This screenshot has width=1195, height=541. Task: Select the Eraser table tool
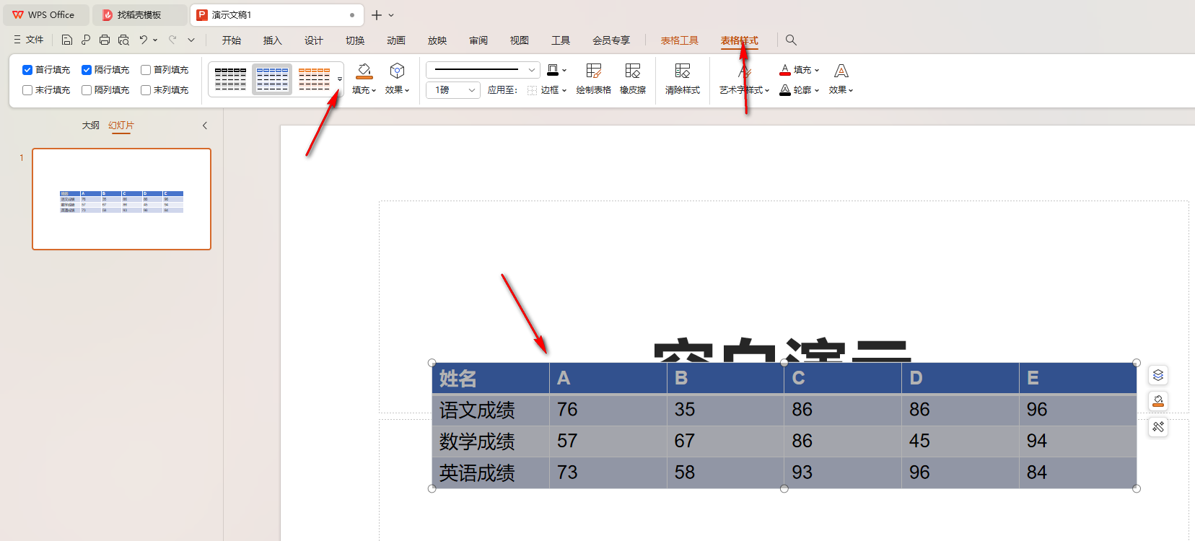point(633,71)
